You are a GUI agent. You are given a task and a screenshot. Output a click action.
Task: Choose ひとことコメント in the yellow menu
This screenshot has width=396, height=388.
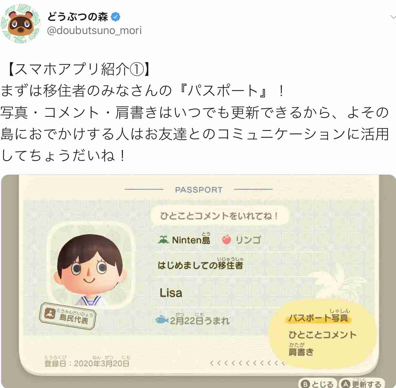(x=323, y=335)
